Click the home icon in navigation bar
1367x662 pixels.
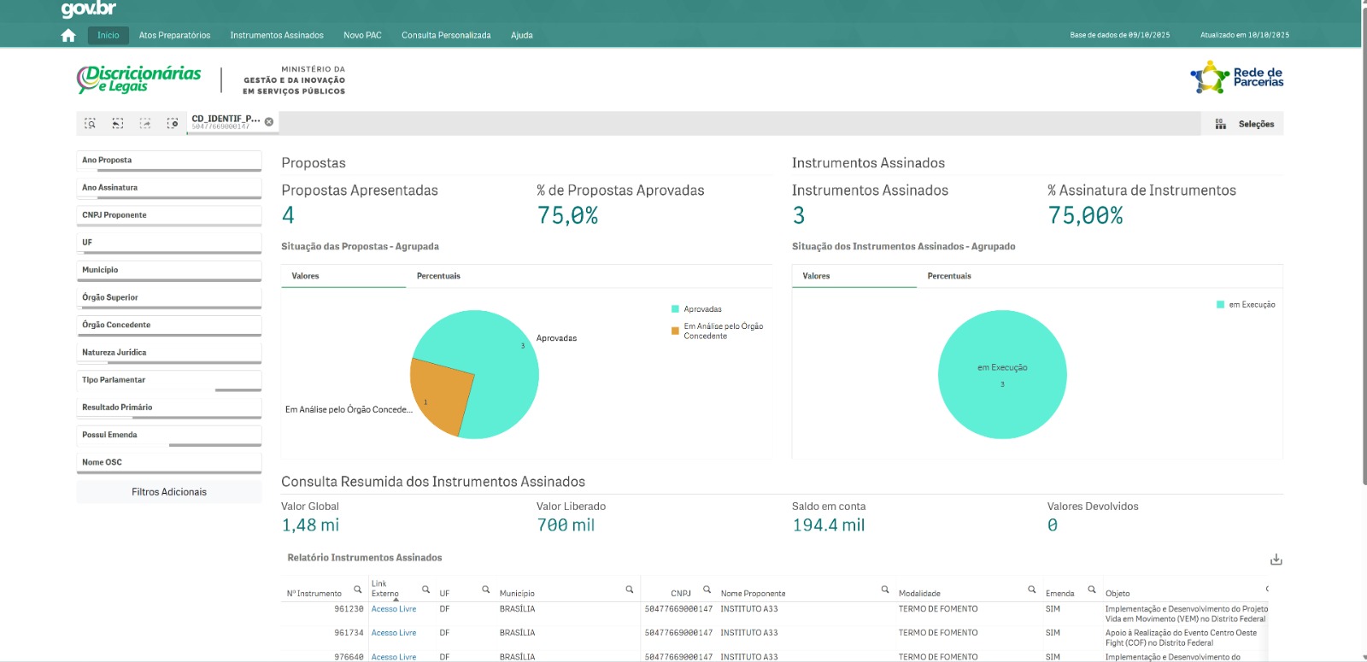point(68,35)
